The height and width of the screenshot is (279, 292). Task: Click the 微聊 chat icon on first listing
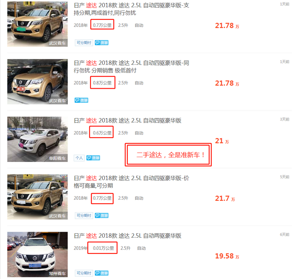[x=101, y=43]
